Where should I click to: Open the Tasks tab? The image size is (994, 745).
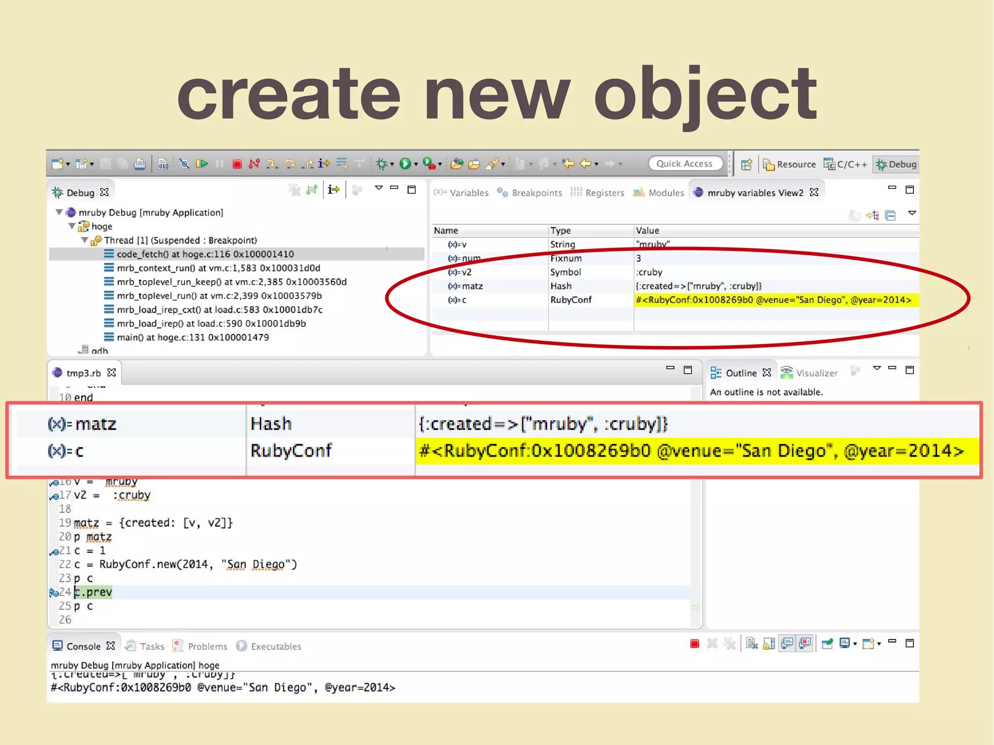click(x=145, y=646)
